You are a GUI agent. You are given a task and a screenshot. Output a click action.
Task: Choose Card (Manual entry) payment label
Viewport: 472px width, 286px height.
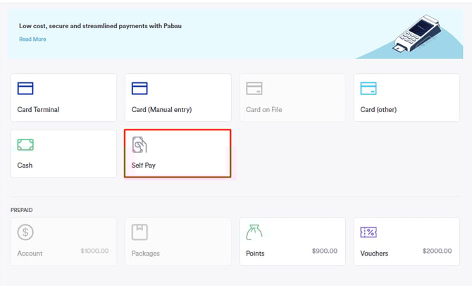(161, 110)
